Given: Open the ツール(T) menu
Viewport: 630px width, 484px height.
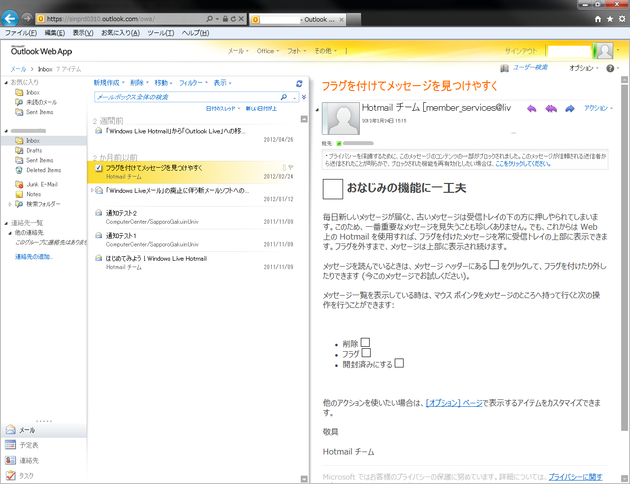Looking at the screenshot, I should point(161,33).
